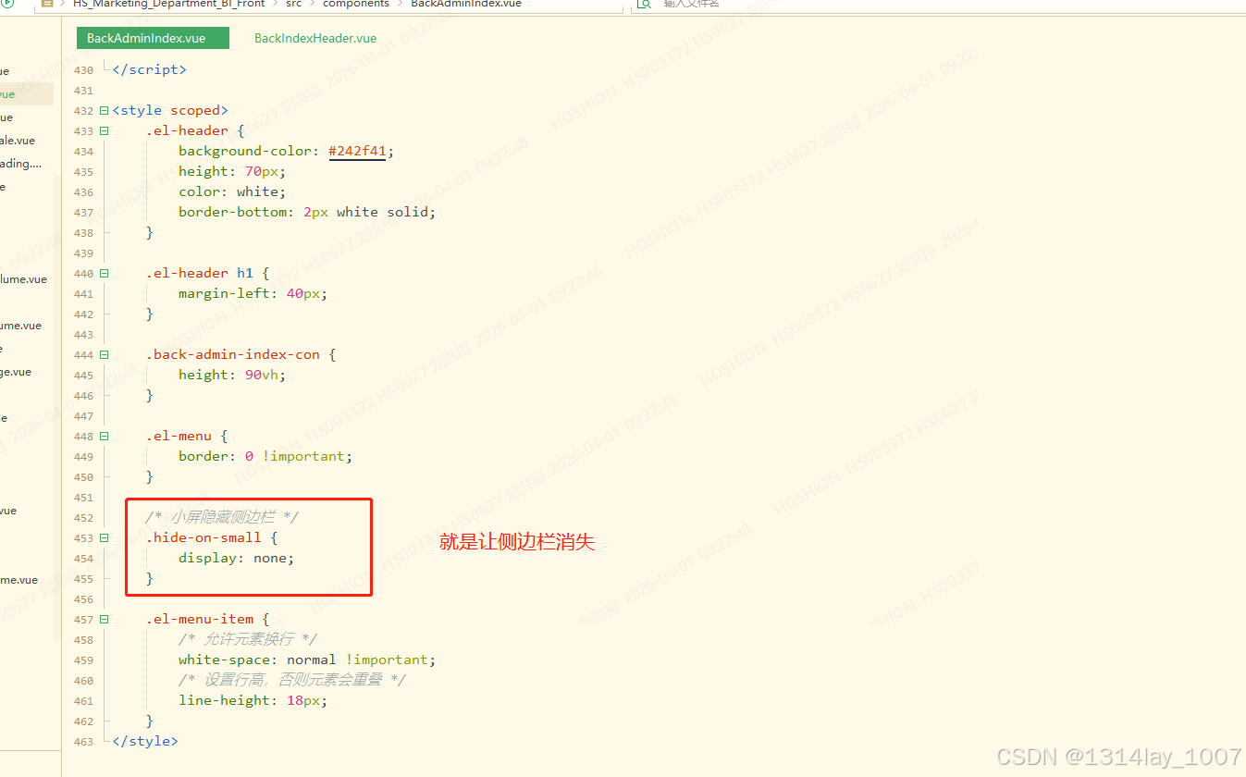Fold the .el-header rule at line 433
Viewport: 1246px width, 777px height.
104,130
